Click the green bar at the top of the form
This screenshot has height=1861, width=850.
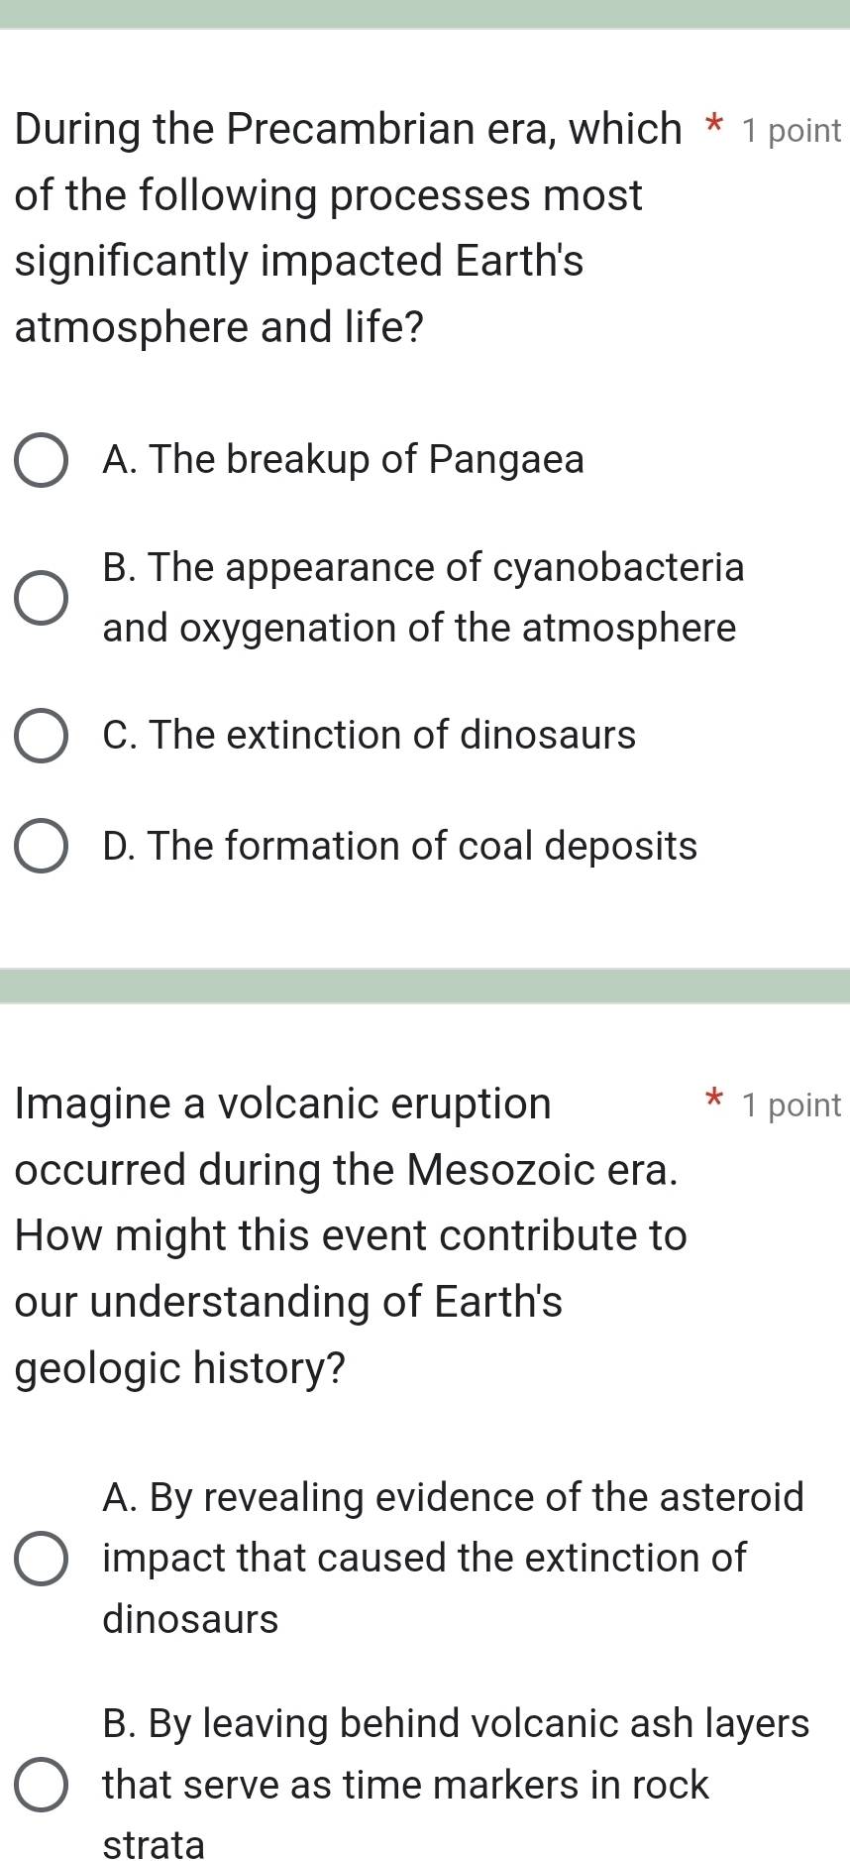pos(425,14)
